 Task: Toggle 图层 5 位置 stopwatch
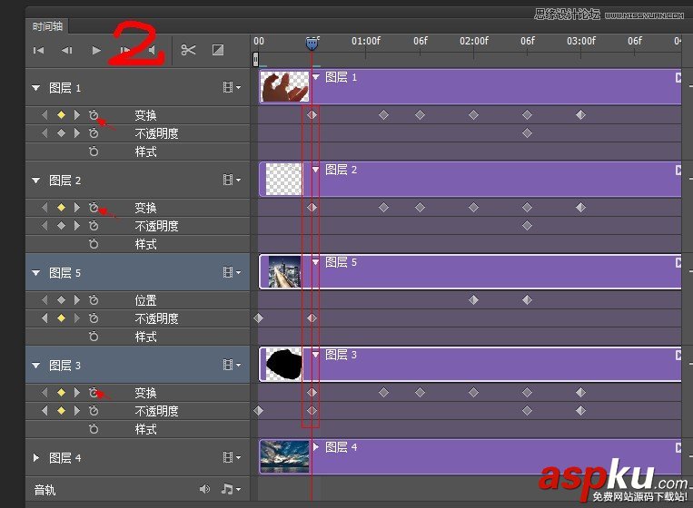[x=94, y=300]
